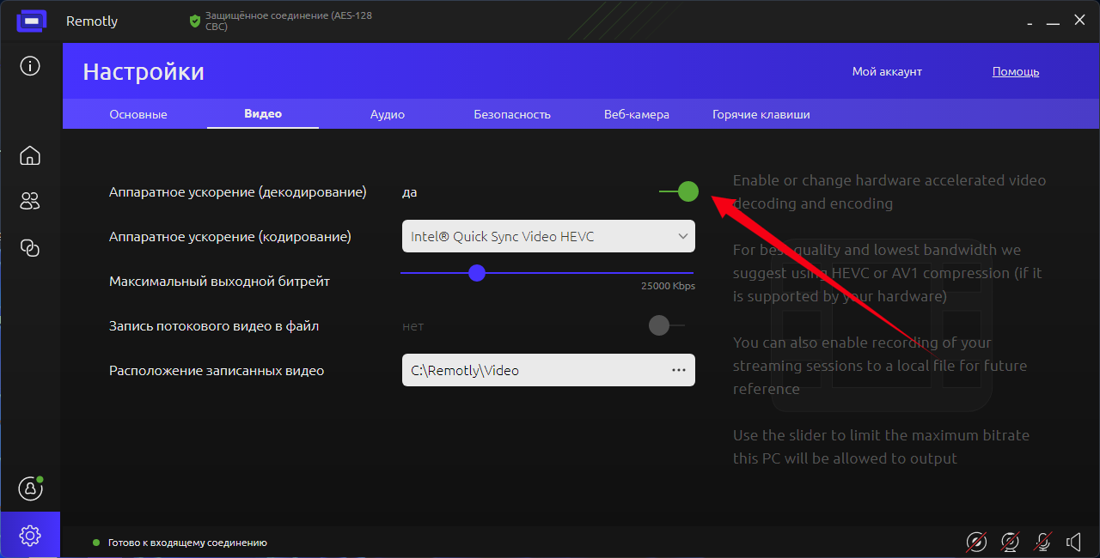The height and width of the screenshot is (558, 1100).
Task: Switch to the Аудио tab
Action: (388, 114)
